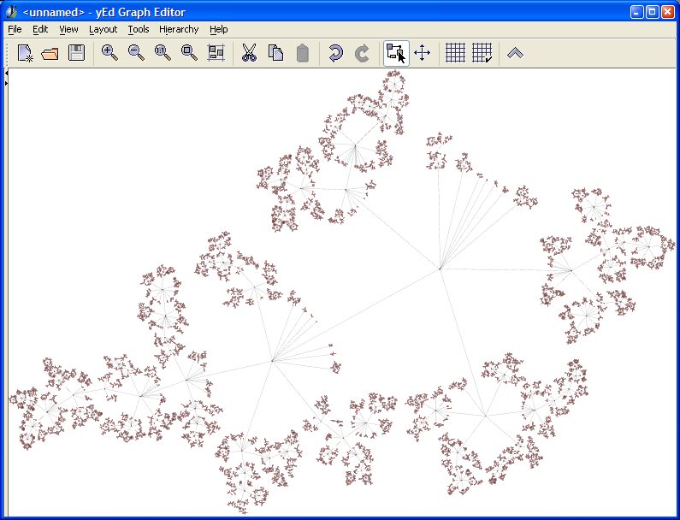Toggle grid display
The width and height of the screenshot is (680, 520).
point(455,53)
